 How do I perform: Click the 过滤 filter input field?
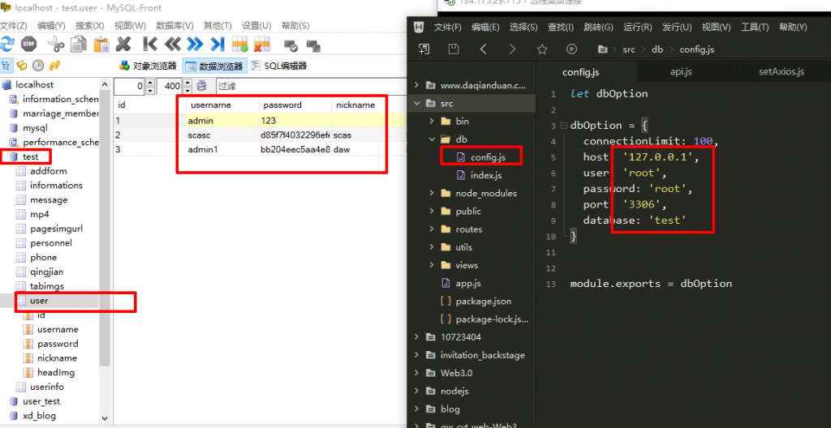pos(308,86)
